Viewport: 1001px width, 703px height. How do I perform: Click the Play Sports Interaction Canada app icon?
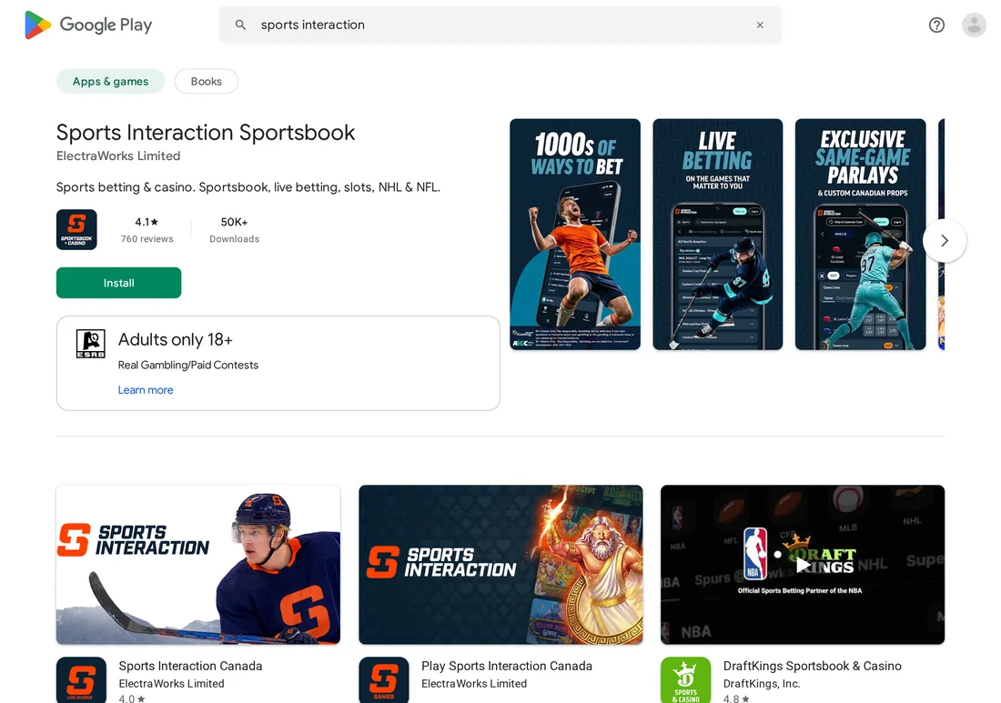click(384, 680)
